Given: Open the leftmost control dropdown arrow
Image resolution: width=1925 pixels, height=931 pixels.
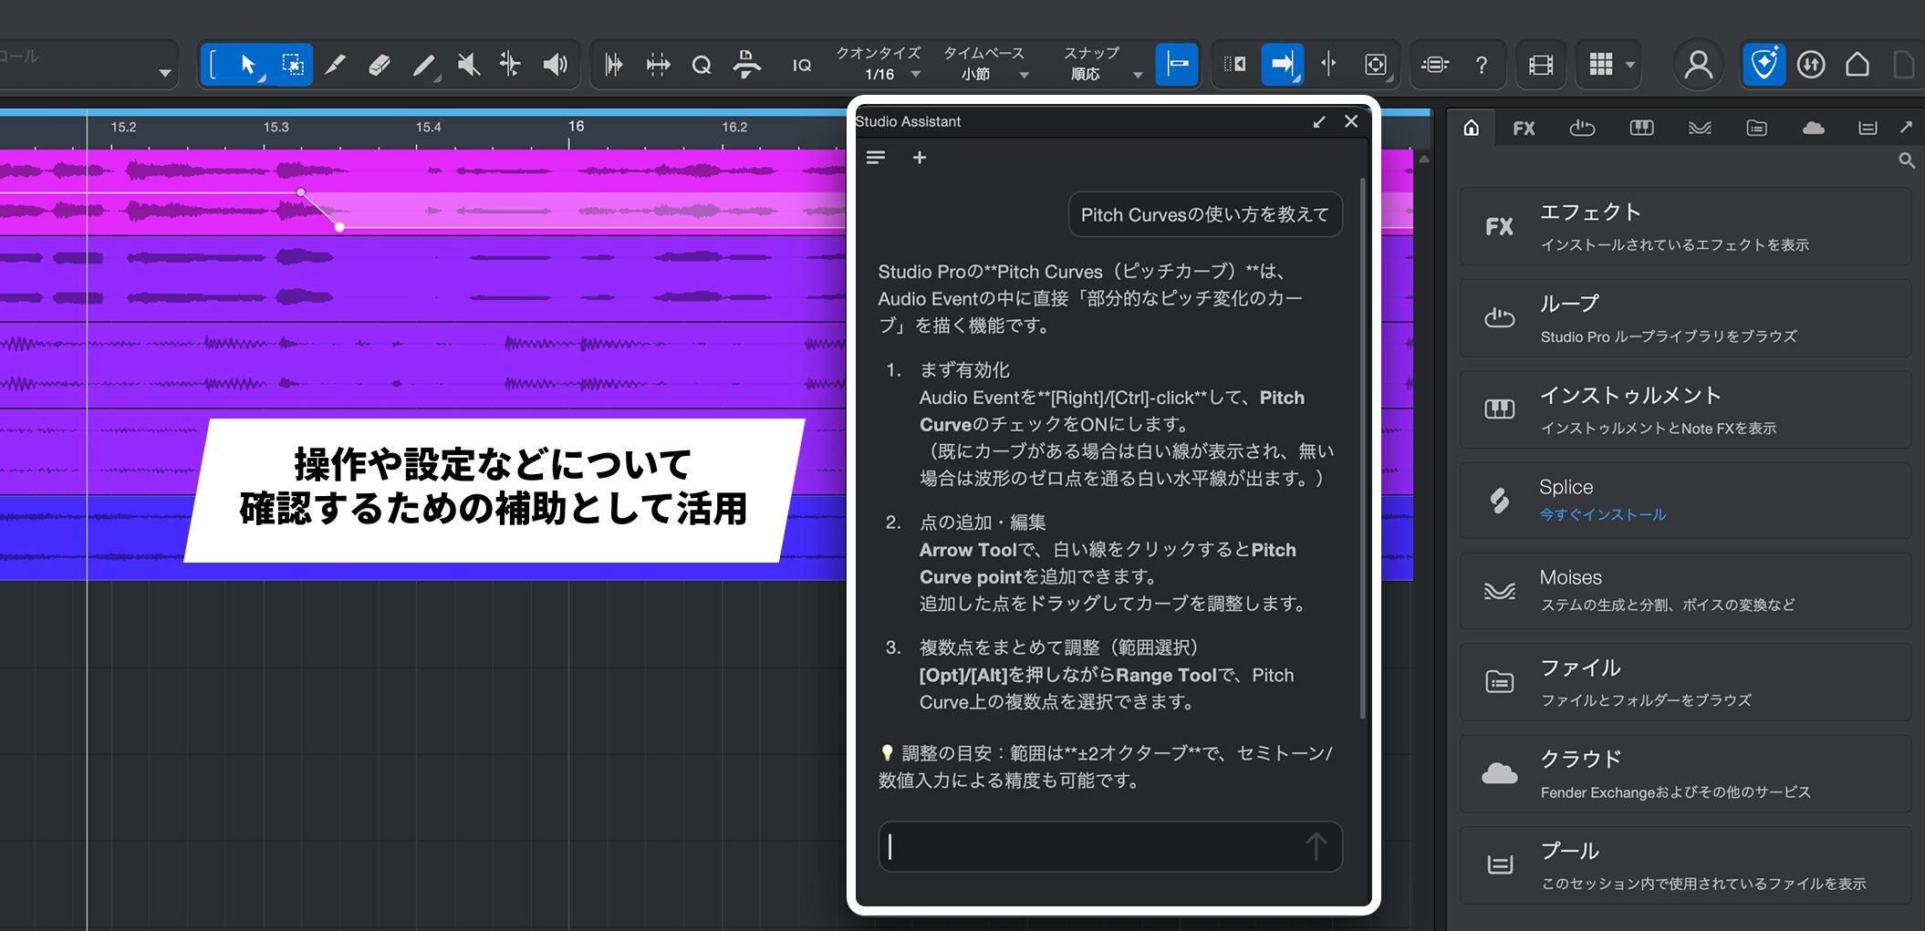Looking at the screenshot, I should (x=165, y=73).
